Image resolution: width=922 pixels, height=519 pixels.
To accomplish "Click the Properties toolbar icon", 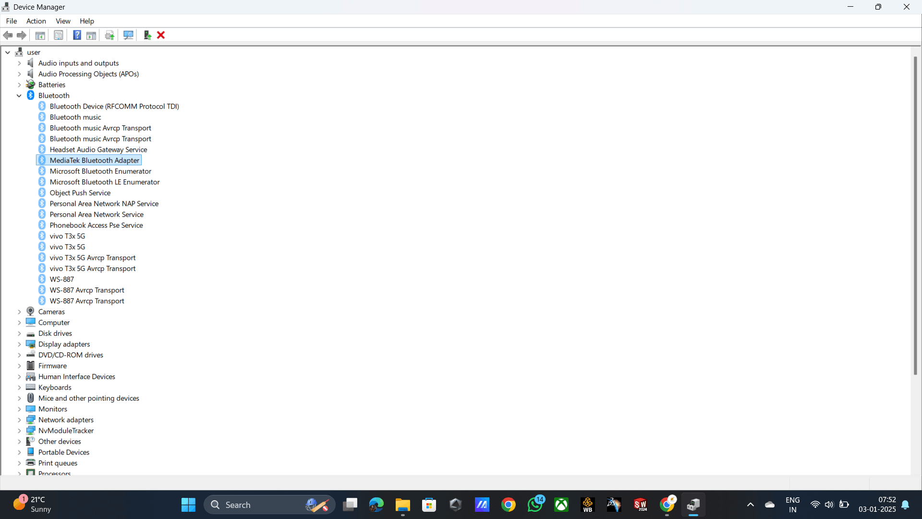I will (59, 35).
